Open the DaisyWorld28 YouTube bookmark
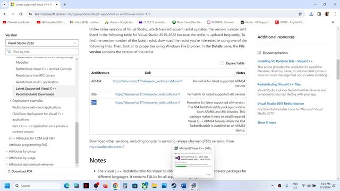 click(51, 22)
